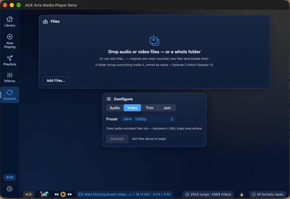Viewport: 290px width, 199px height.
Task: Switch to the Audio tab
Action: click(115, 108)
